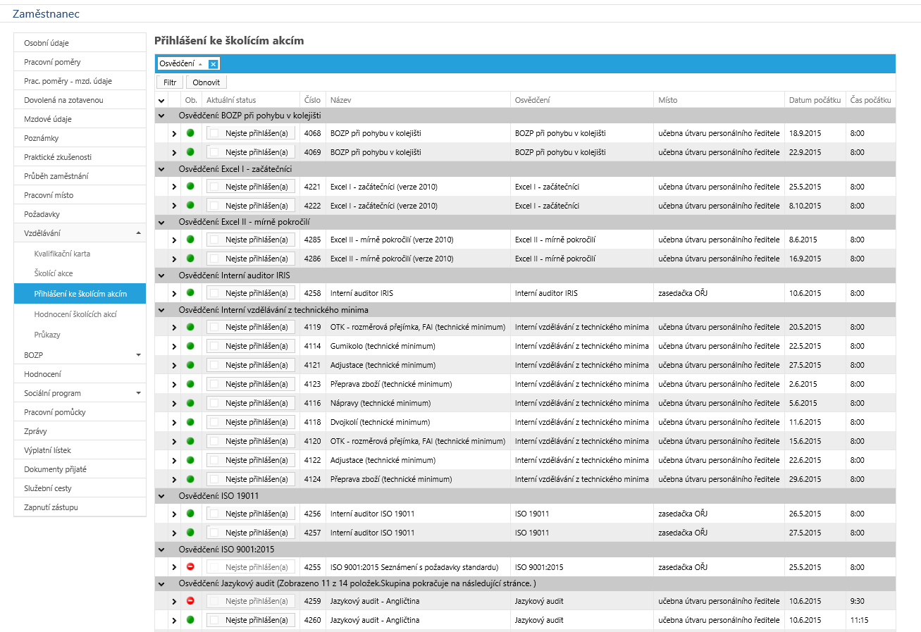Sort by Název column header
921x632 pixels.
point(418,100)
